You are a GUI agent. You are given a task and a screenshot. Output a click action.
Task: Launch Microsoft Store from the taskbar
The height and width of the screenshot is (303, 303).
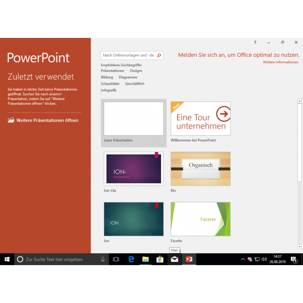coord(160,259)
